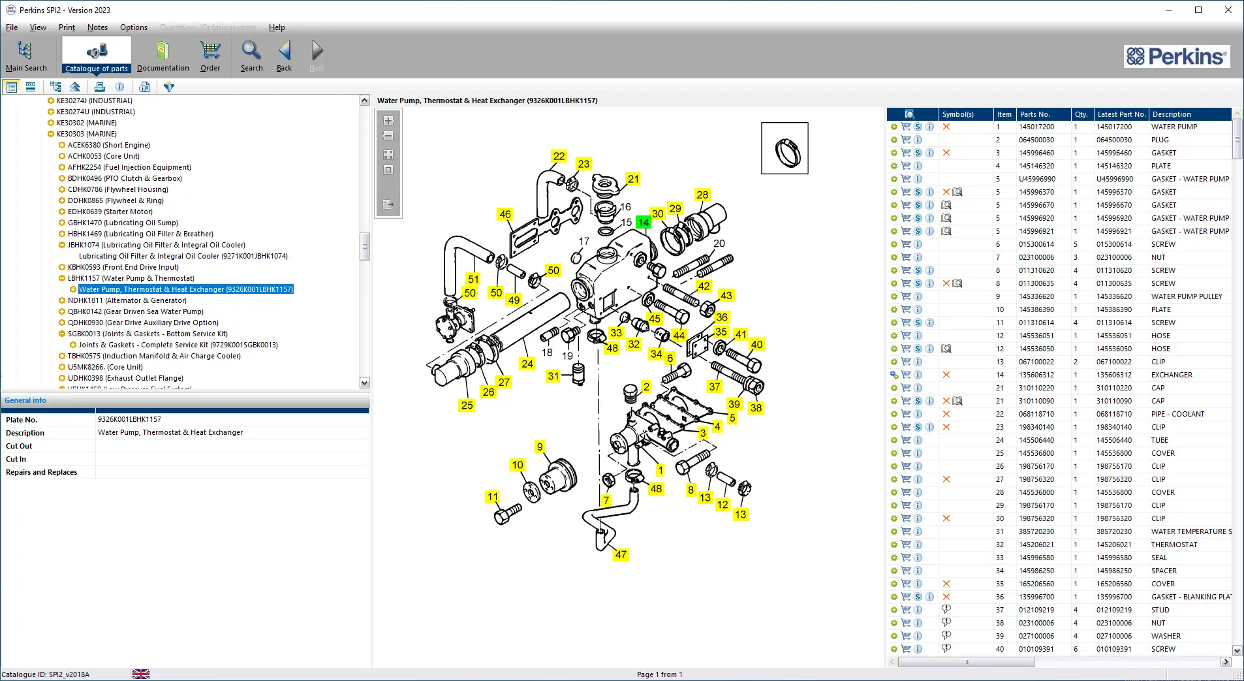Click the list-with-arrow icon in the diagram toolbar
Image resolution: width=1244 pixels, height=681 pixels.
click(388, 204)
